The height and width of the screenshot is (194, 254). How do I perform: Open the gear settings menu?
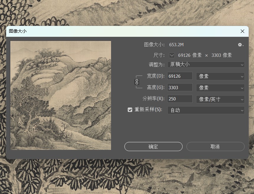coord(240,45)
